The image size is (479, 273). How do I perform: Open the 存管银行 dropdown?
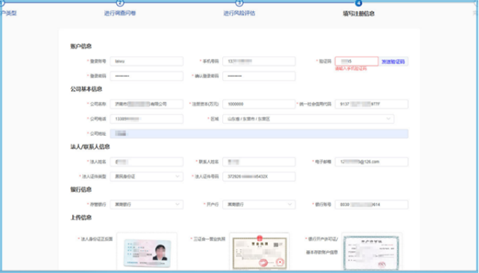(147, 204)
